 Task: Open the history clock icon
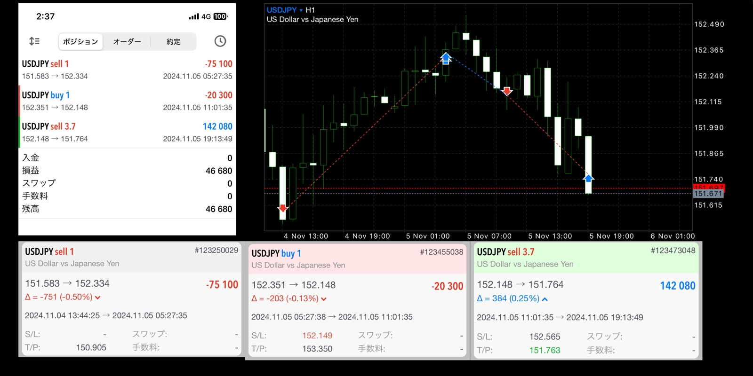click(x=220, y=41)
